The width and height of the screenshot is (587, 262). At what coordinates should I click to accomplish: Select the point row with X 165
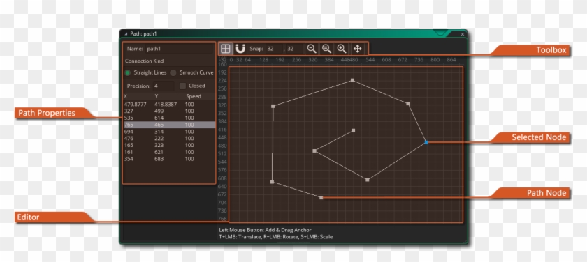(169, 145)
